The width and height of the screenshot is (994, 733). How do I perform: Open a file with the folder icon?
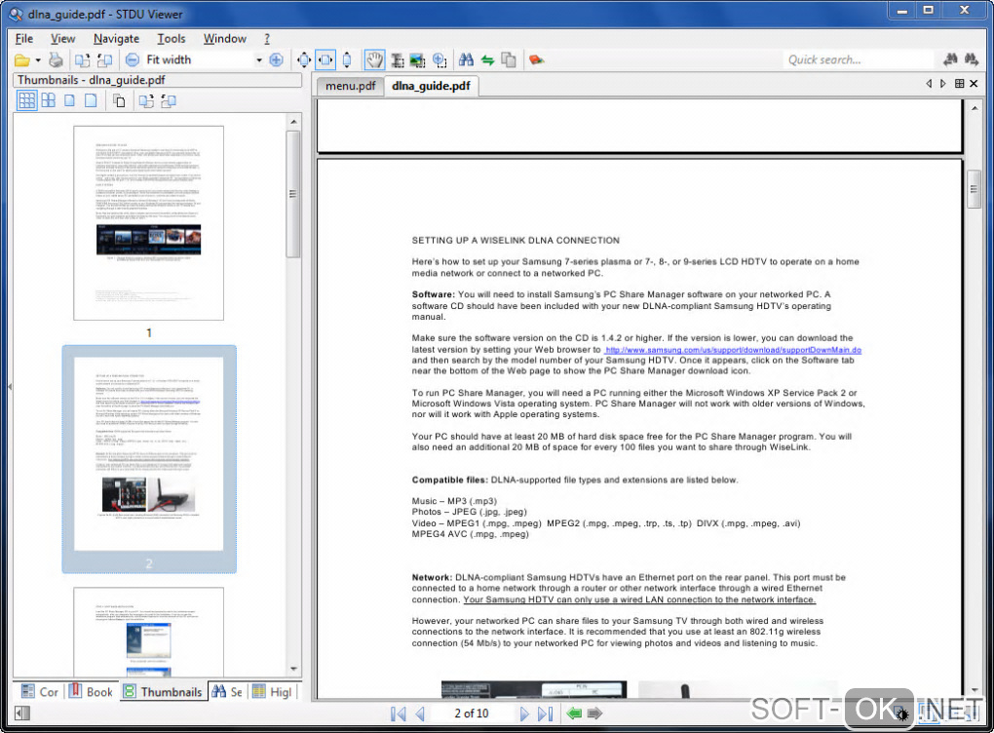click(22, 60)
